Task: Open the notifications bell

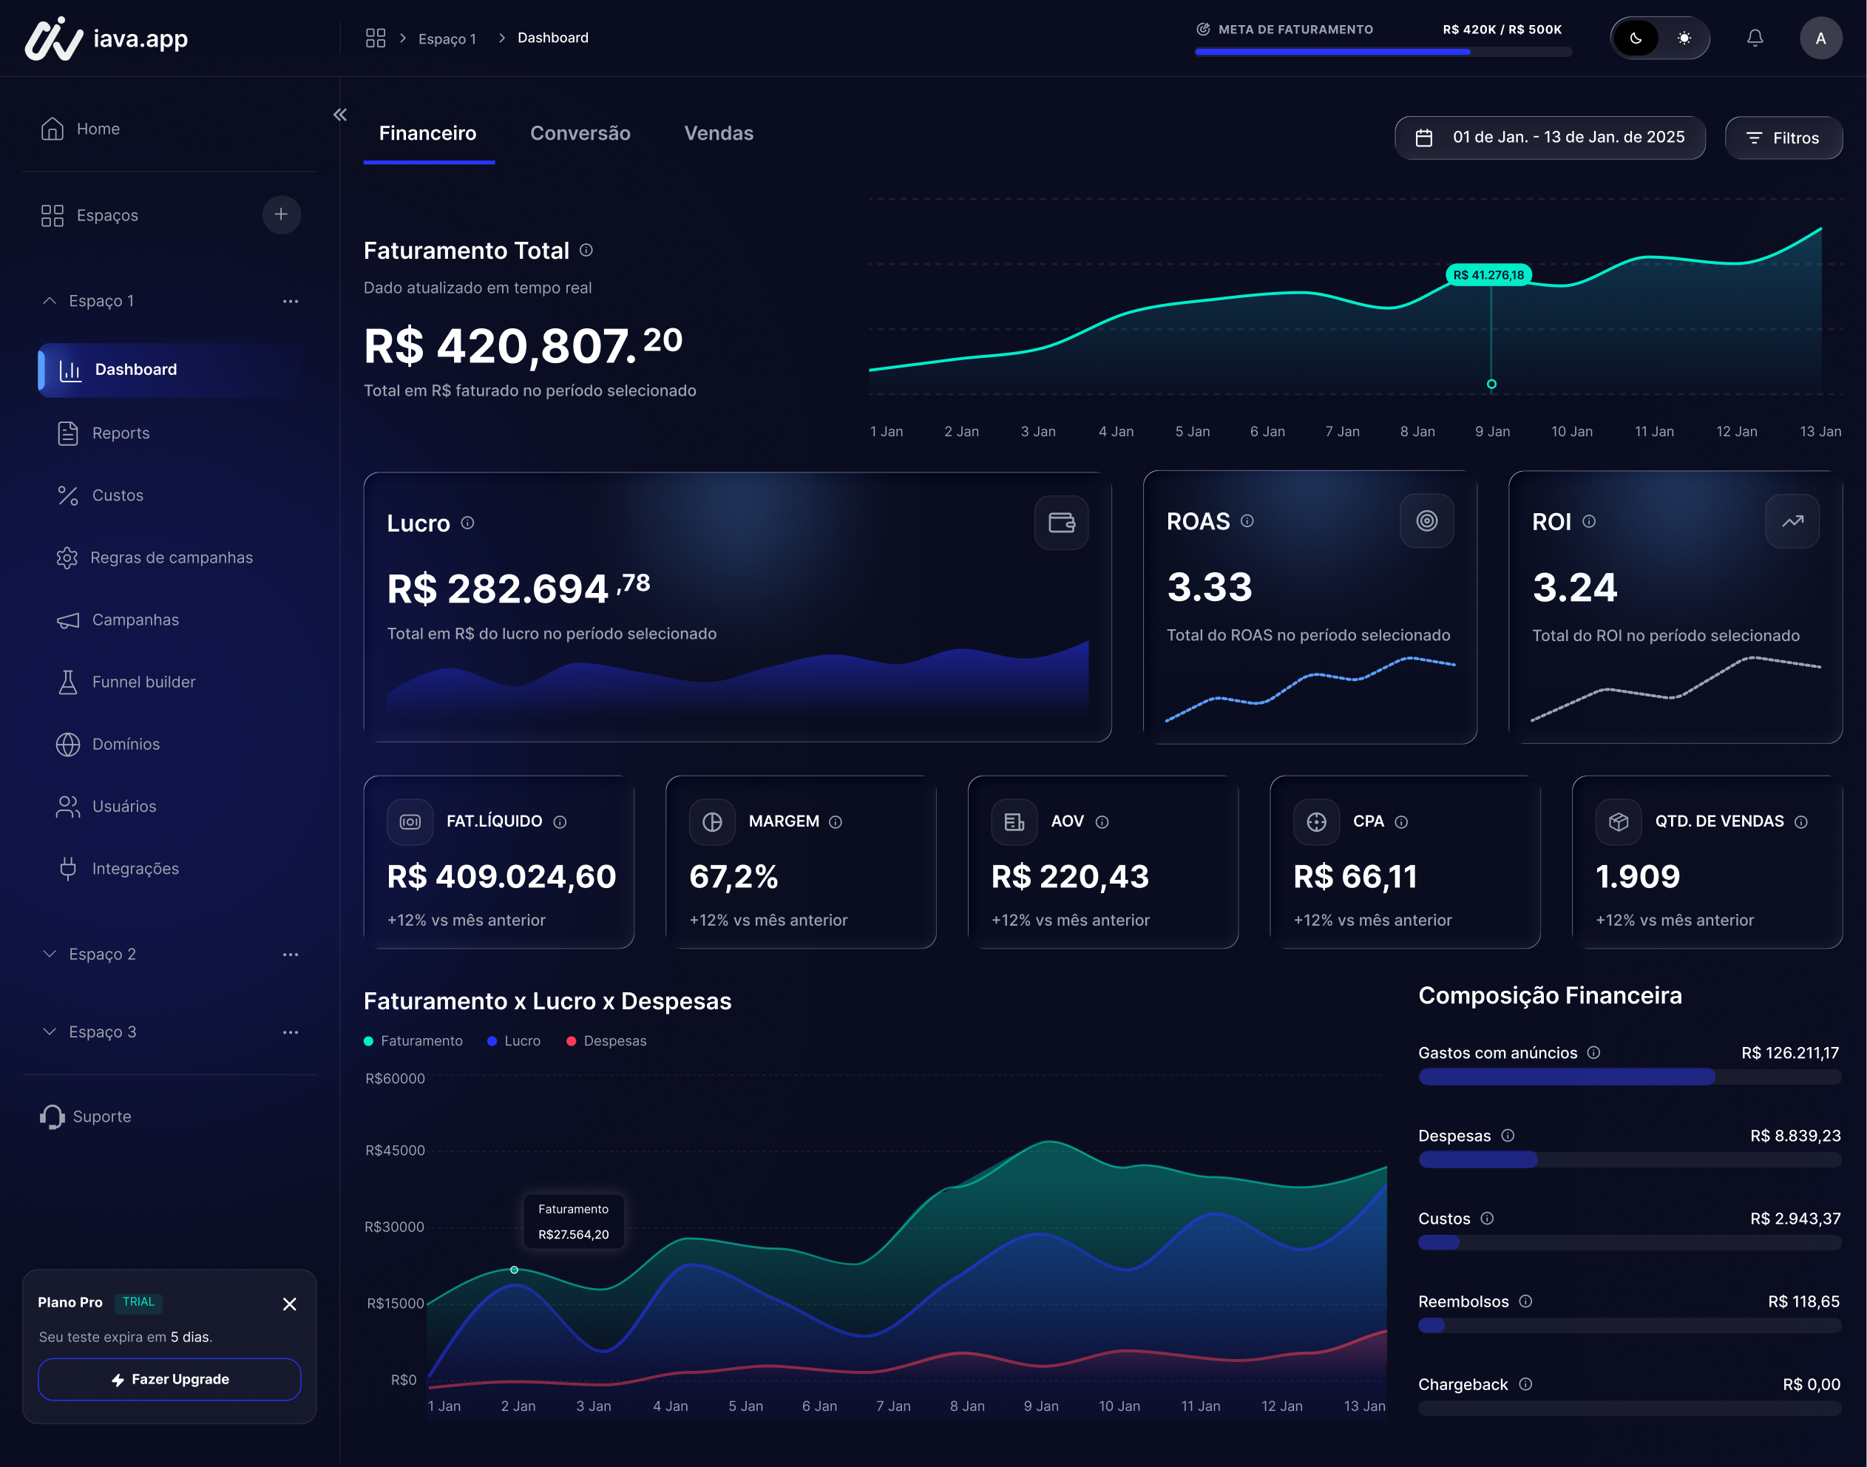Action: pyautogui.click(x=1755, y=38)
